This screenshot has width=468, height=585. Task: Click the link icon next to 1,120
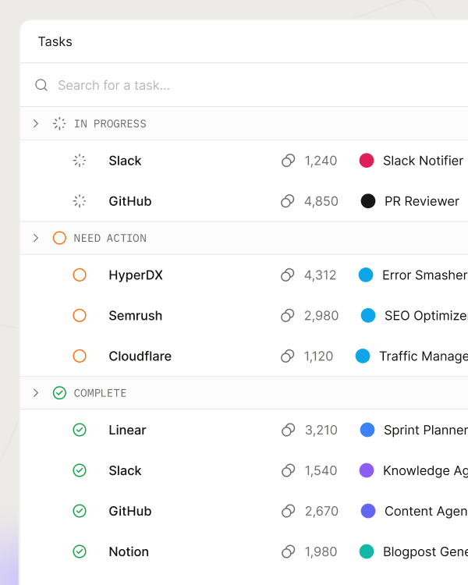pos(288,356)
